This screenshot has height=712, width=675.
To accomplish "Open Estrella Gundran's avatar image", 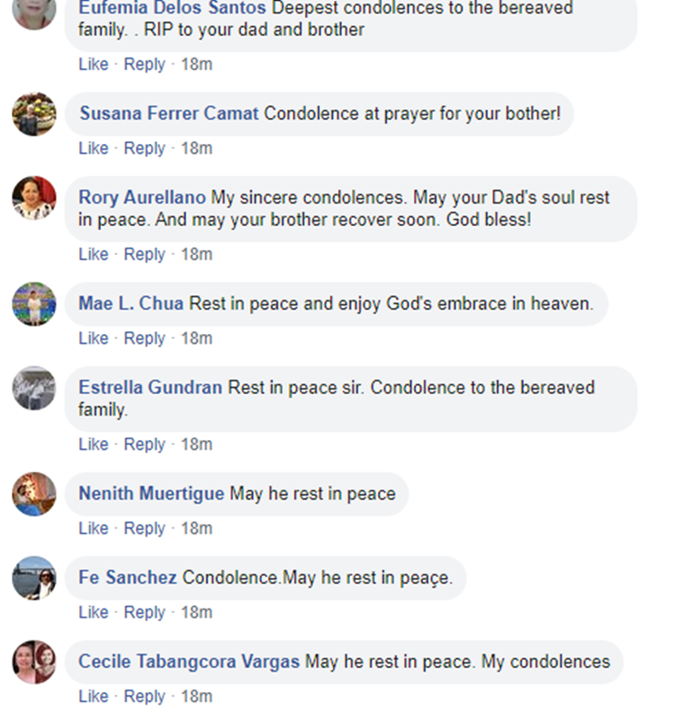I will (x=34, y=388).
